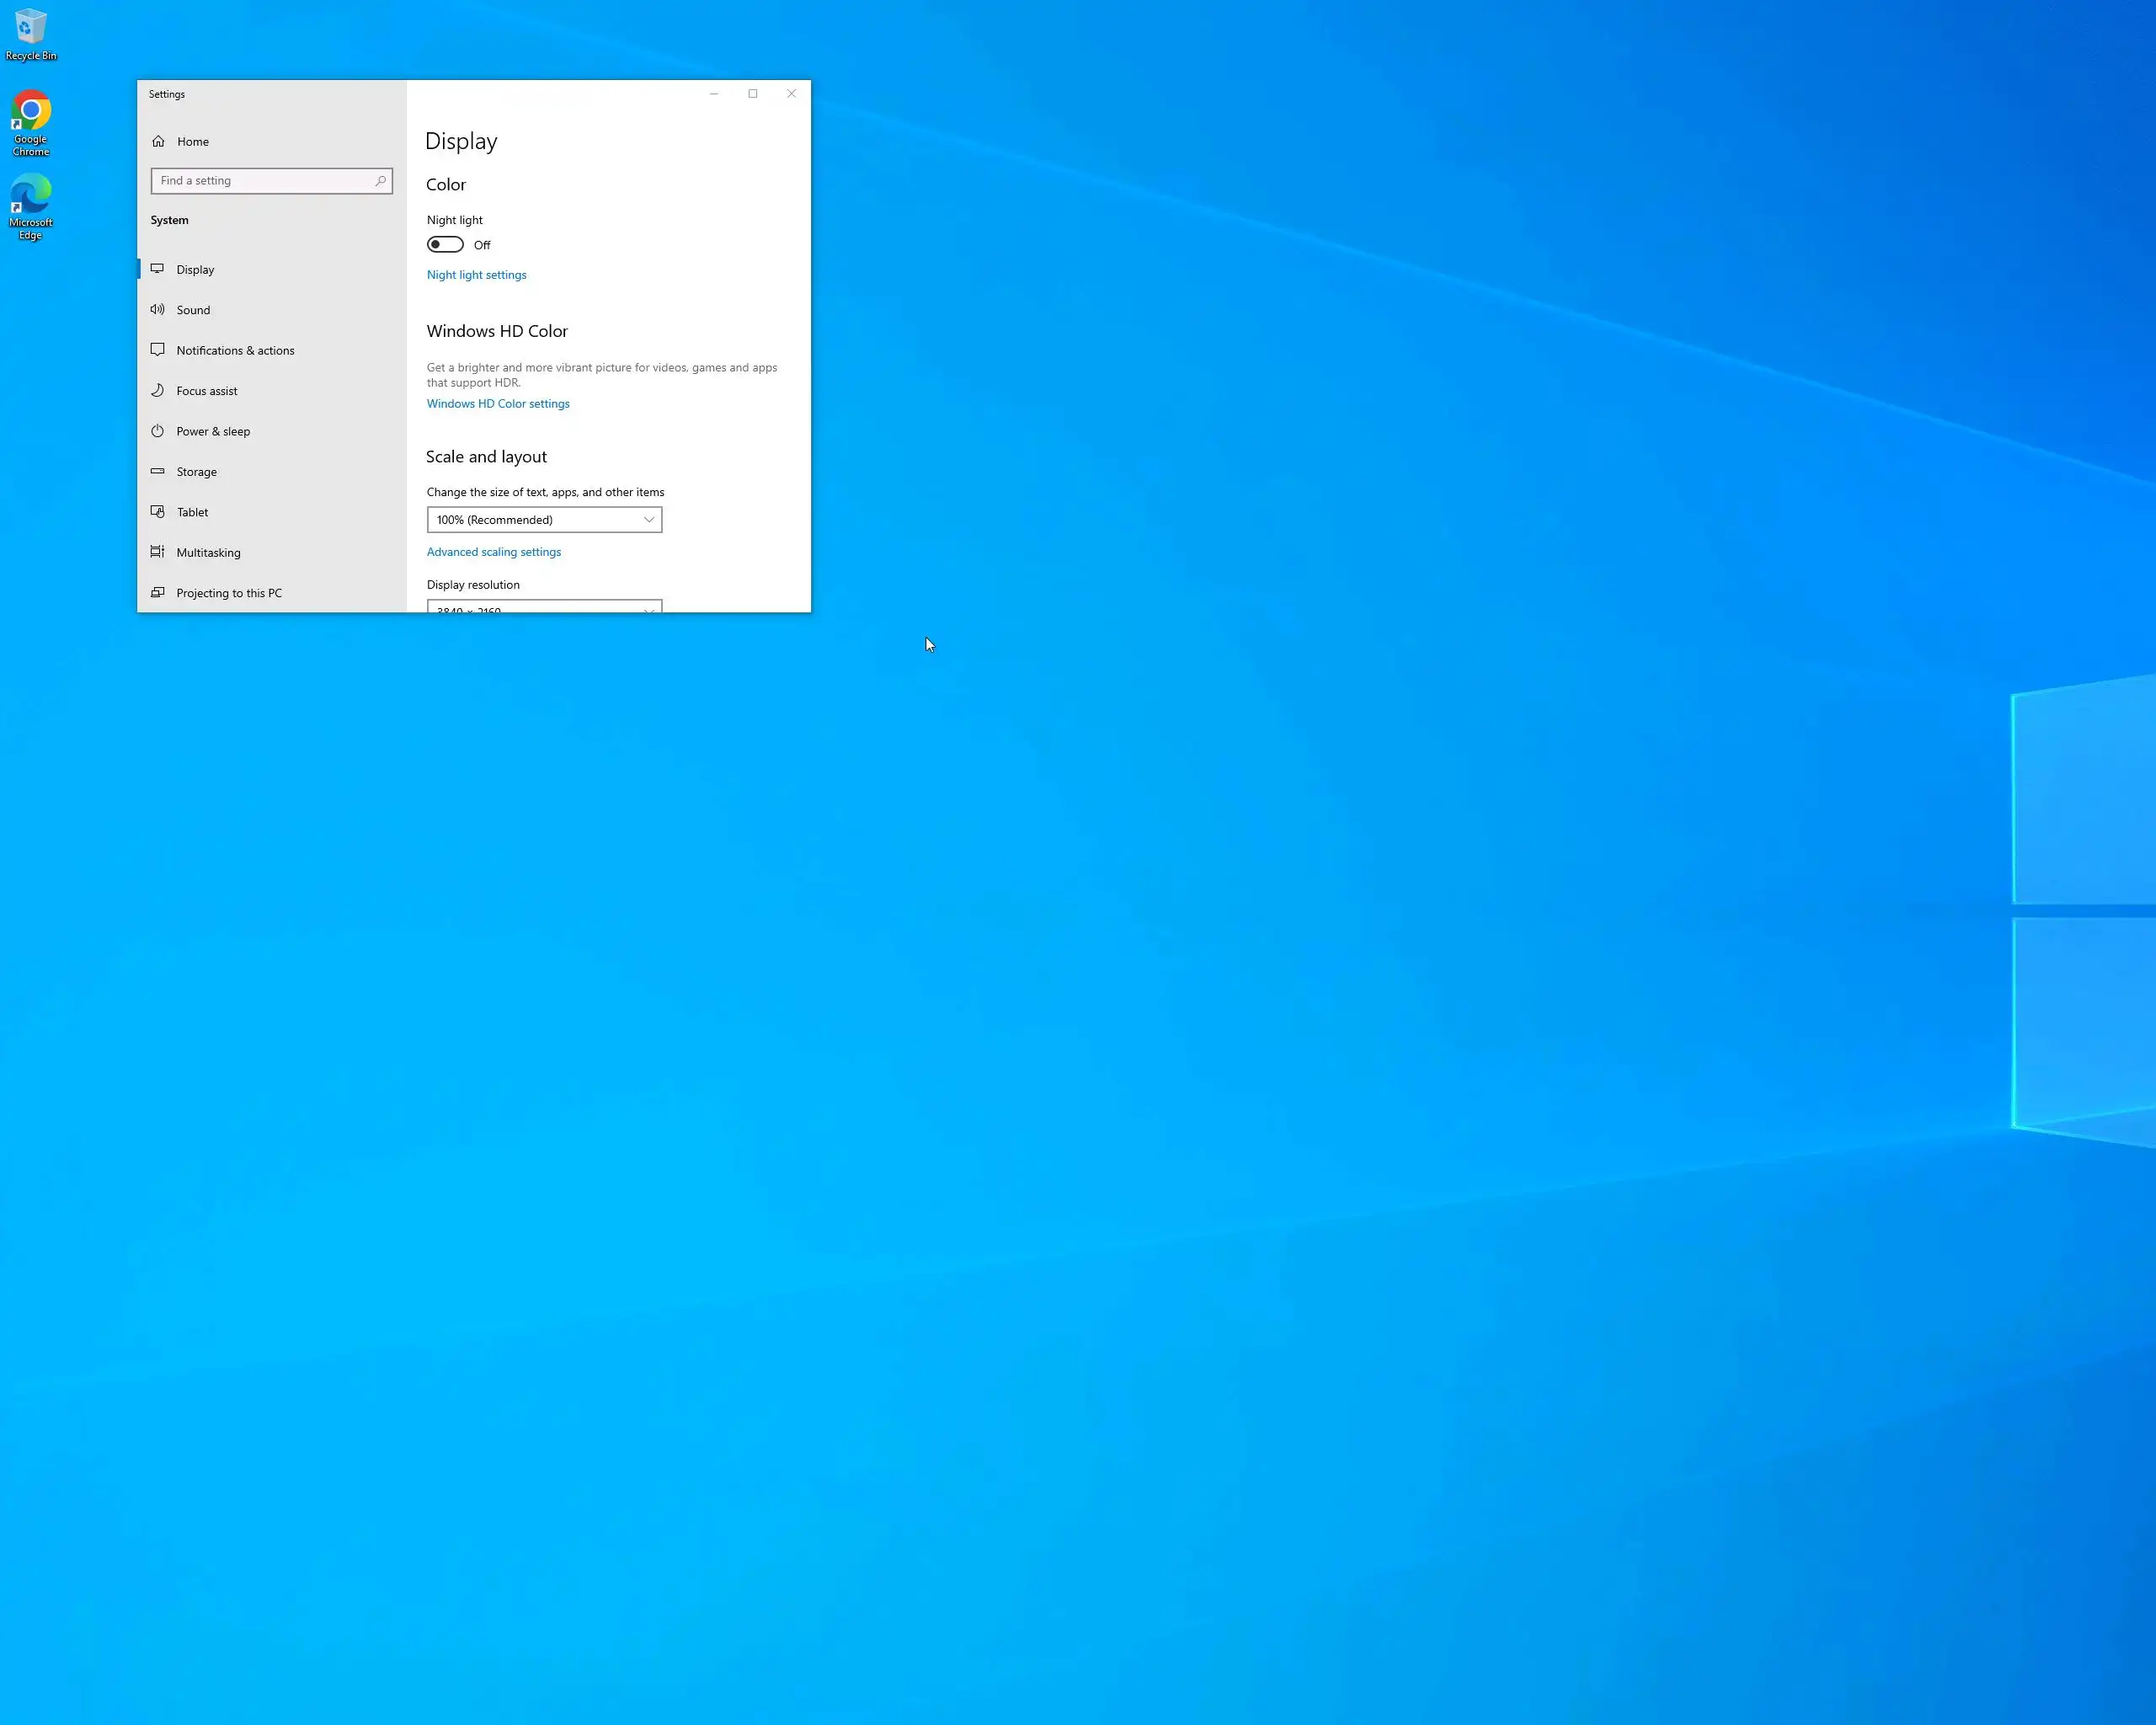Click the Find a setting field
This screenshot has width=2156, height=1725.
coord(262,181)
